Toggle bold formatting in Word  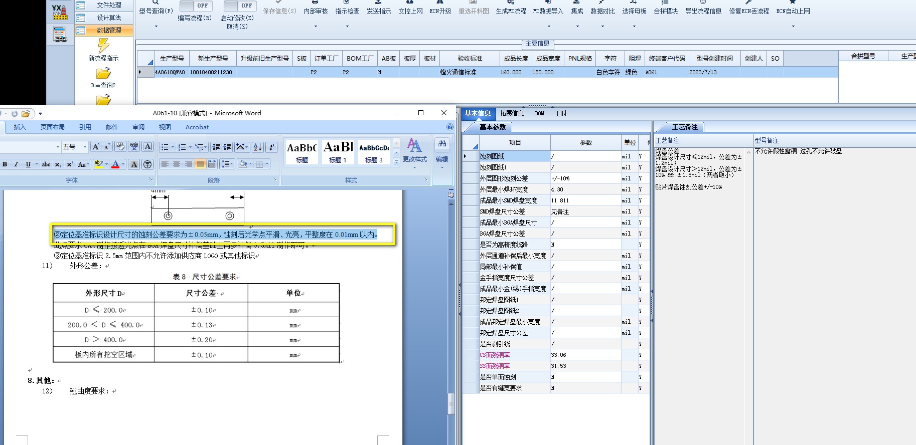(x=5, y=164)
